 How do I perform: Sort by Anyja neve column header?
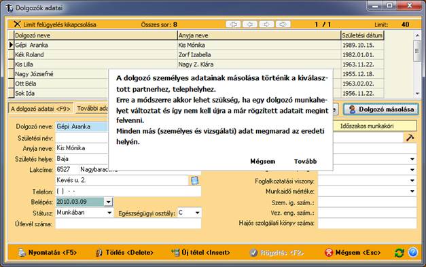coord(259,35)
